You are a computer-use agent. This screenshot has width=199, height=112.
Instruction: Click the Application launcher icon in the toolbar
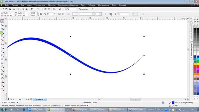click(x=54, y=9)
